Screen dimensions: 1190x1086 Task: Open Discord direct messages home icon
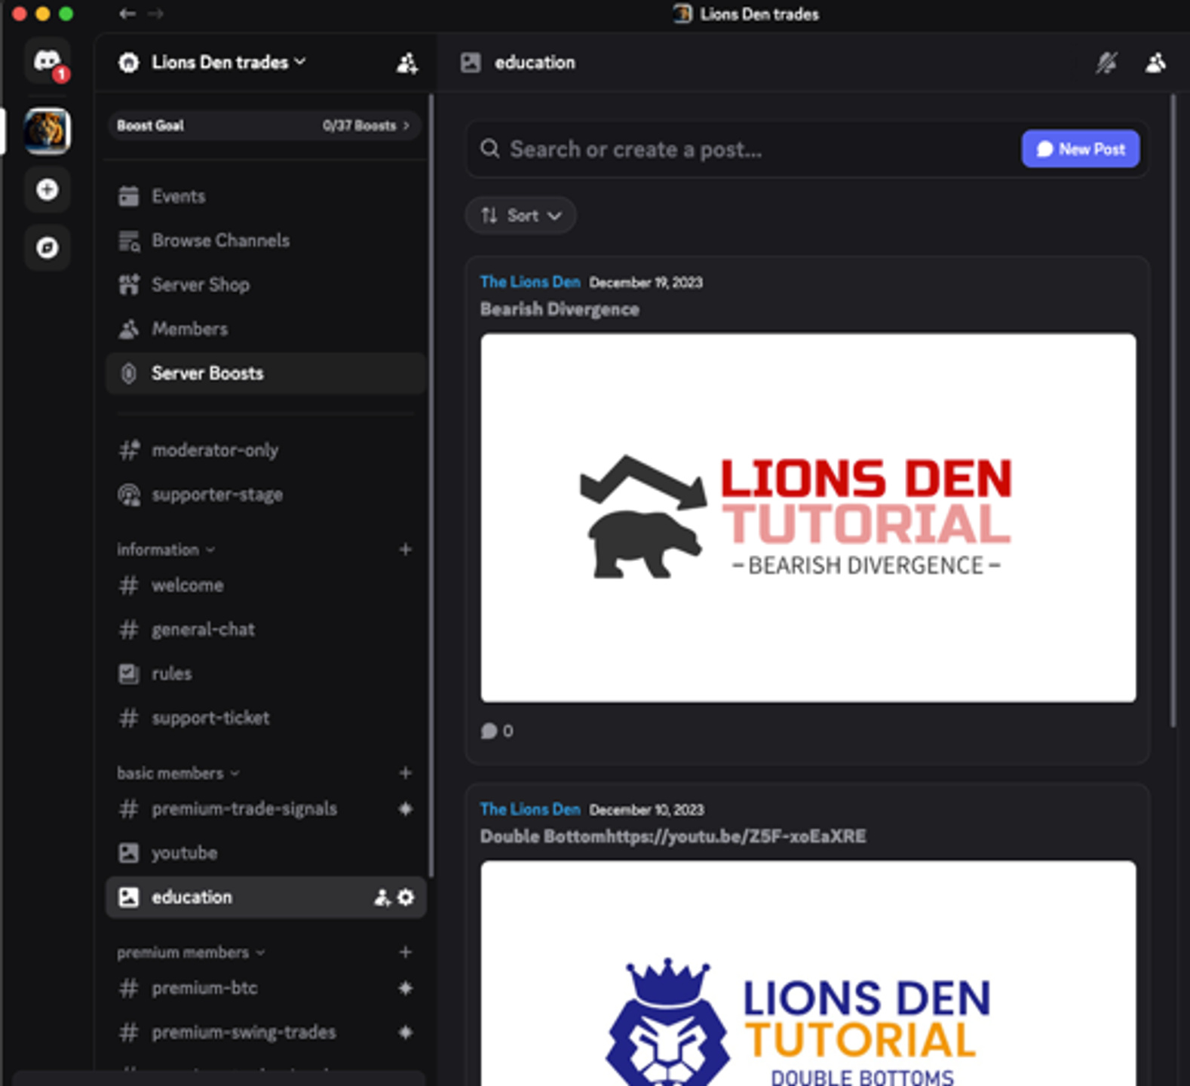click(x=48, y=62)
